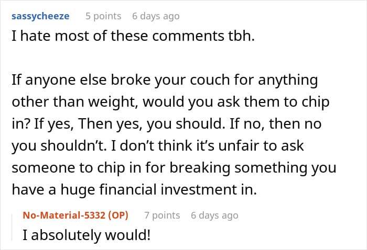This screenshot has width=367, height=250.
Task: Click the 'I absolutely would!' reply text
Action: [x=87, y=235]
